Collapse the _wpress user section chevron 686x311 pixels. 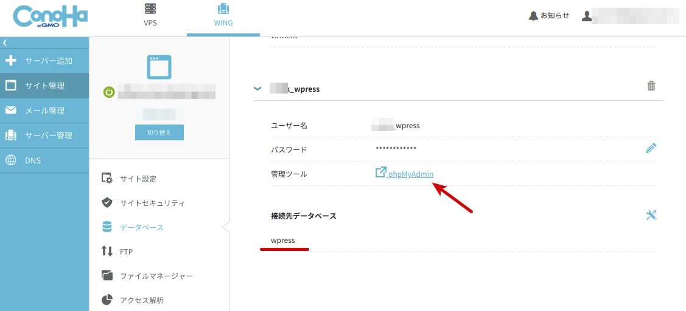[x=257, y=89]
